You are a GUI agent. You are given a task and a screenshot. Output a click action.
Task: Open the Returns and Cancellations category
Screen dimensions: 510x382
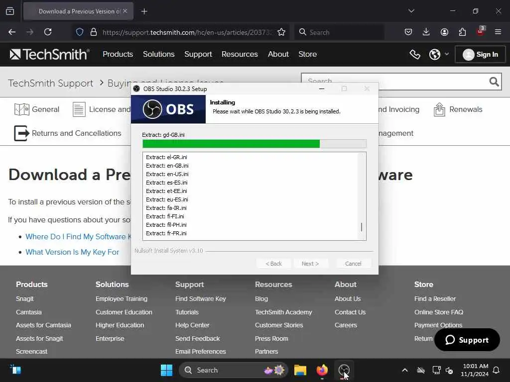pyautogui.click(x=67, y=133)
